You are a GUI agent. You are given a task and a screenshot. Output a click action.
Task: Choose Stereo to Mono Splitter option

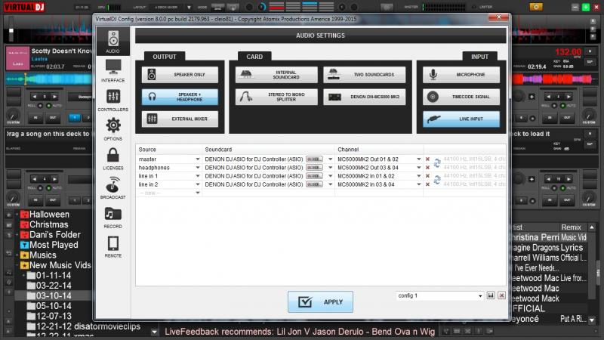[276, 97]
